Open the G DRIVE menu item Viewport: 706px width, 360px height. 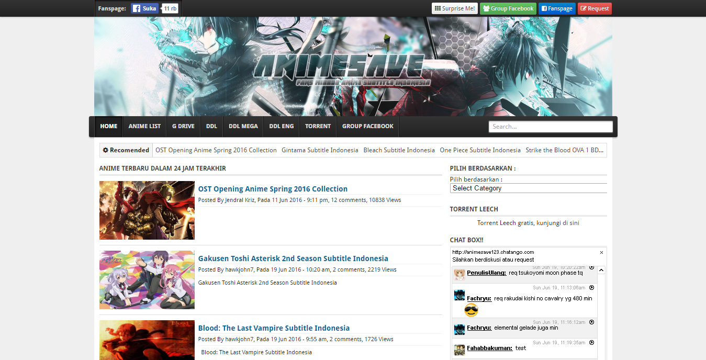(x=183, y=126)
